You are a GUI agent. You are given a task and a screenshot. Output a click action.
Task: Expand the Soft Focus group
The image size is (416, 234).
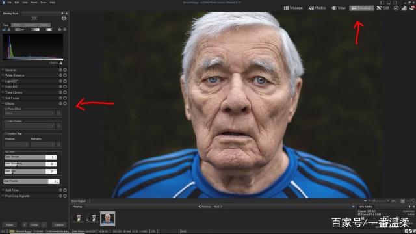point(12,98)
